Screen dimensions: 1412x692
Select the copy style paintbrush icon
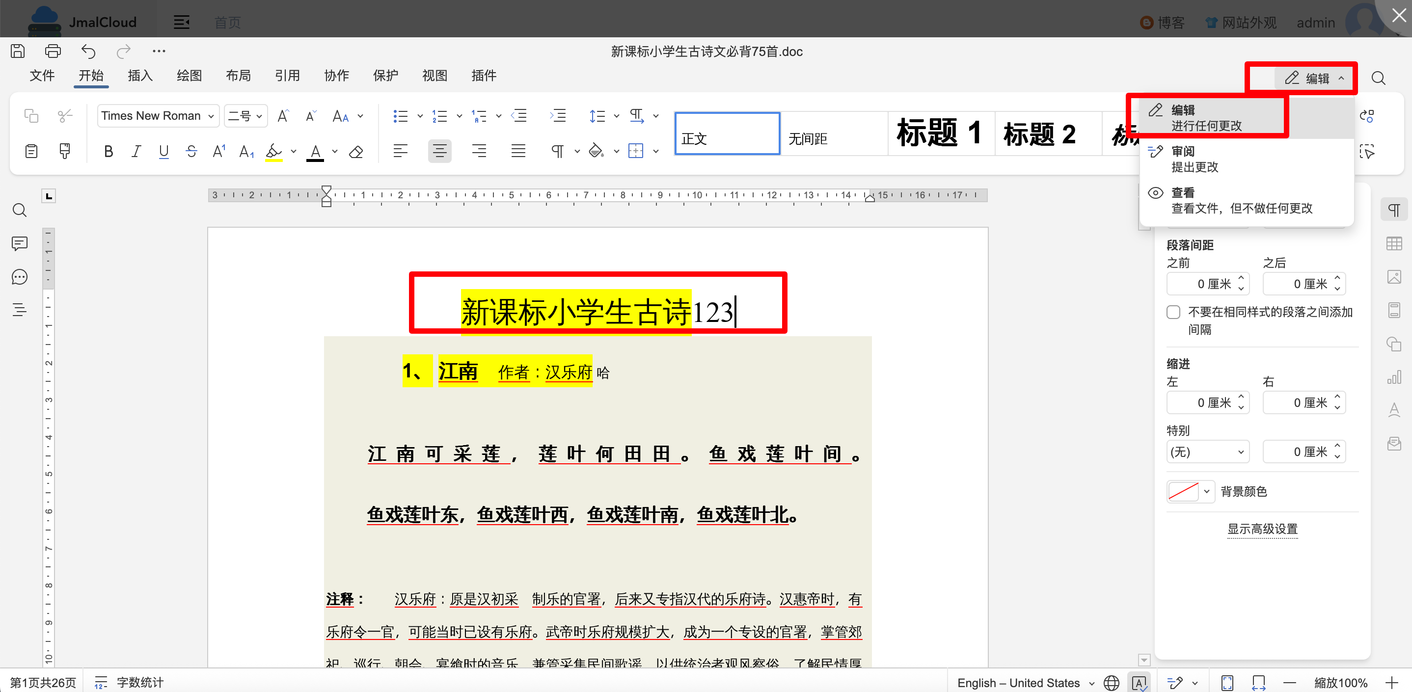pyautogui.click(x=65, y=151)
